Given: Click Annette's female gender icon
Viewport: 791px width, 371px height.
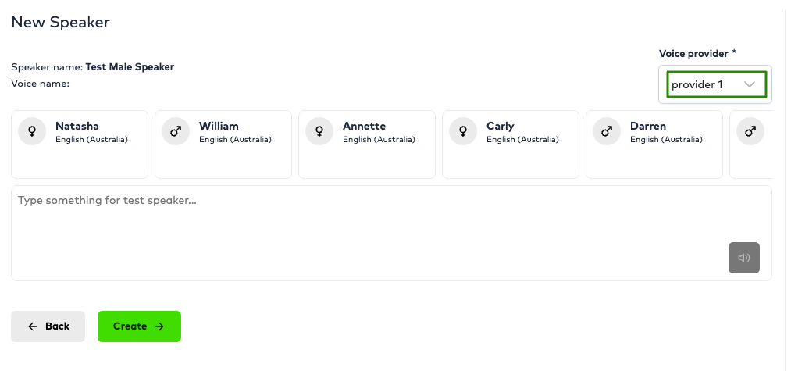Looking at the screenshot, I should (319, 131).
